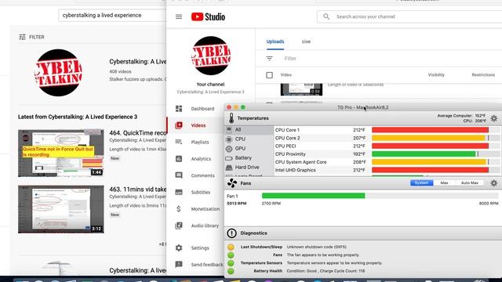502x282 pixels.
Task: Click the Visibility column header
Action: tap(436, 75)
